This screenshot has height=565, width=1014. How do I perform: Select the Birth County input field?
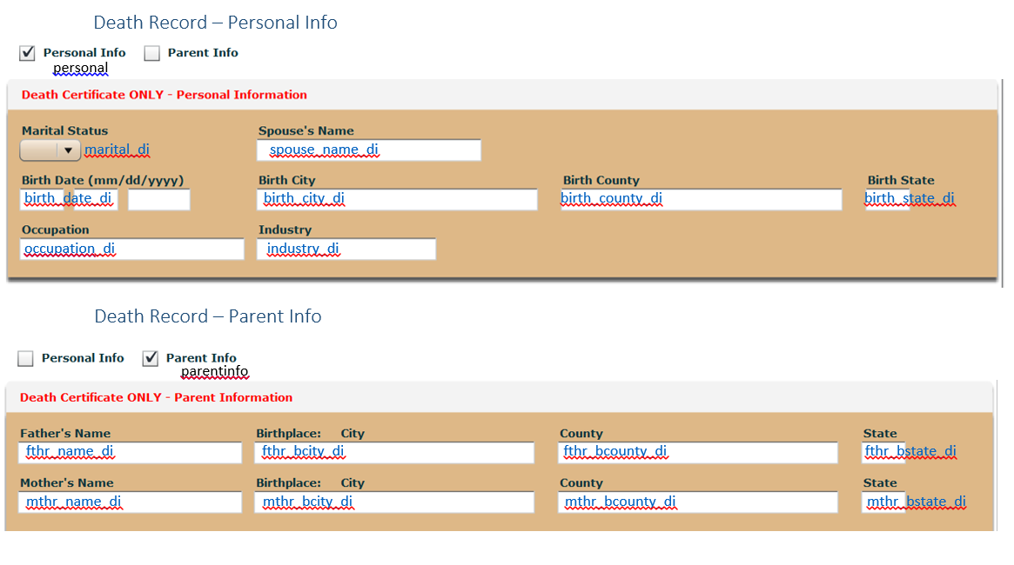point(702,200)
